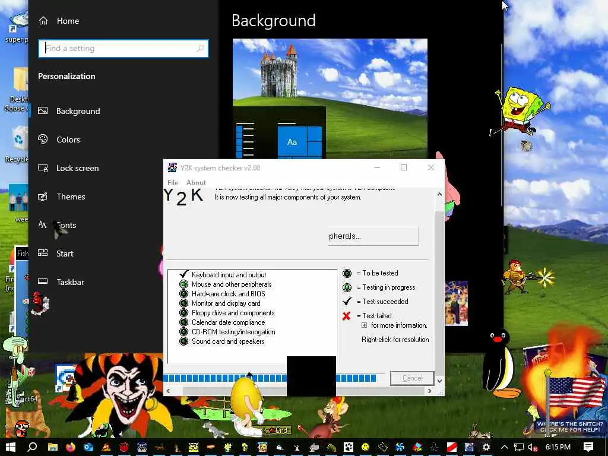Click Y2K checker scroll up arrow

coord(439,194)
